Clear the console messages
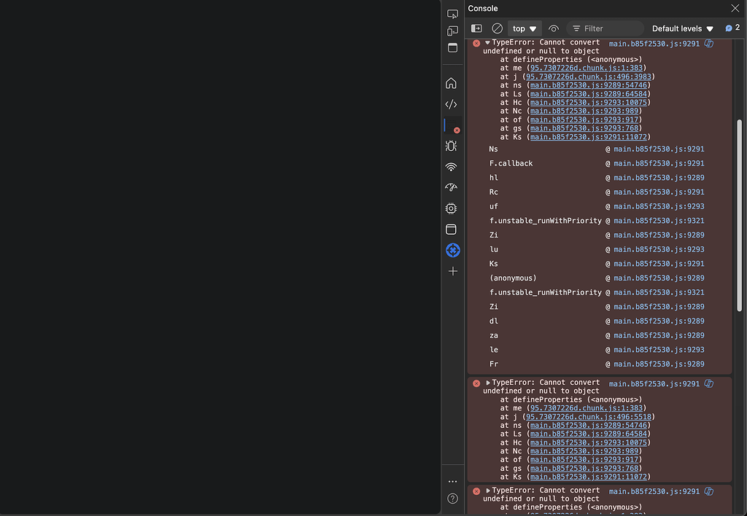This screenshot has width=747, height=516. point(498,28)
